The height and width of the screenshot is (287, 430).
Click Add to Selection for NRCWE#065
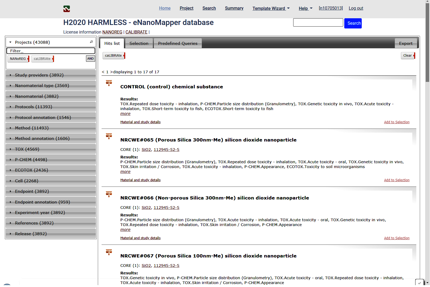pyautogui.click(x=396, y=180)
